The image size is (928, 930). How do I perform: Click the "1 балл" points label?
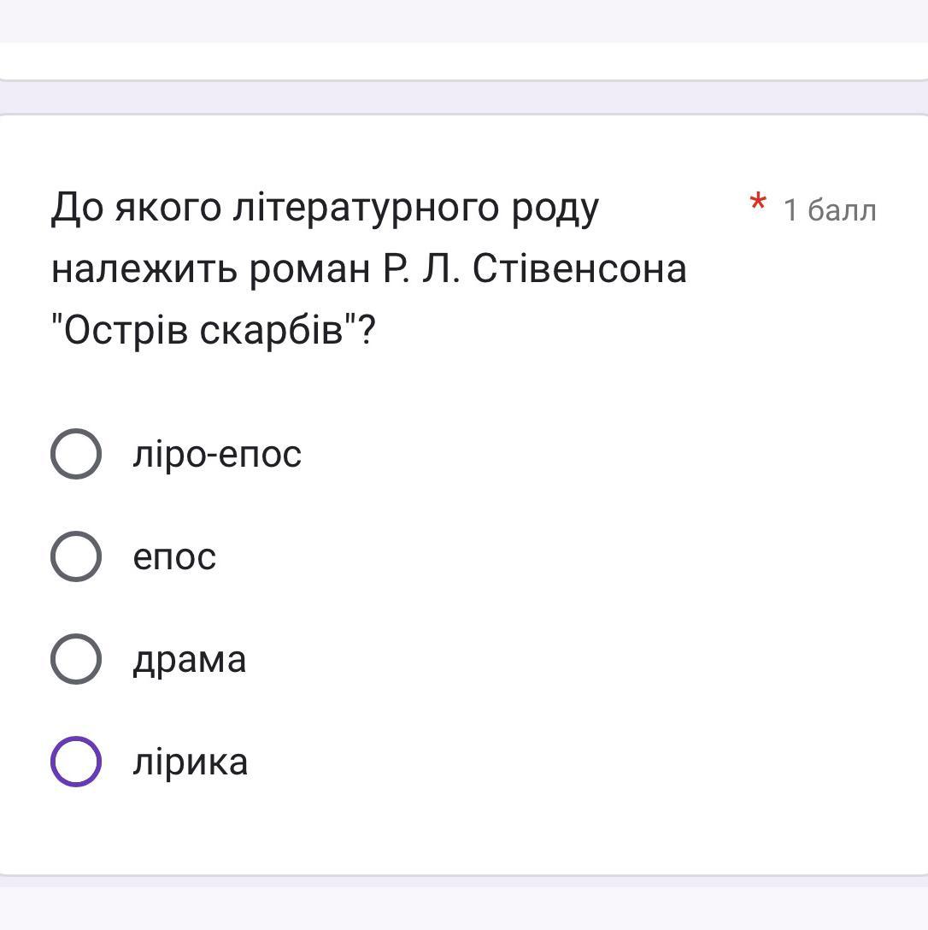coord(830,210)
